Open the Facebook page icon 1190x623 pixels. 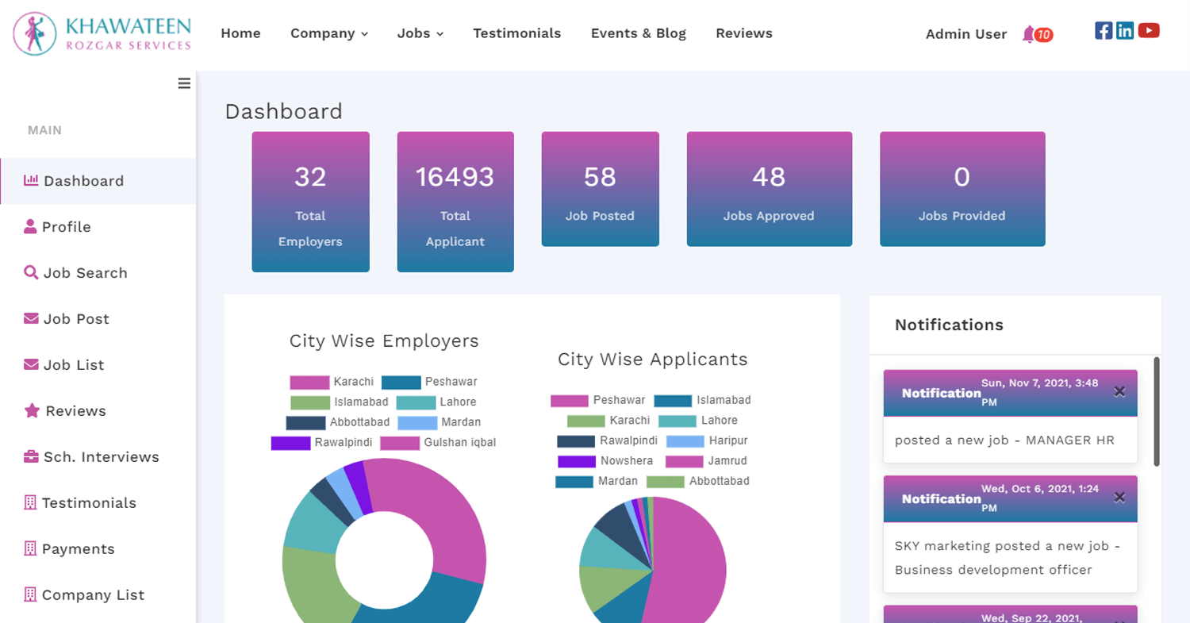click(x=1104, y=31)
